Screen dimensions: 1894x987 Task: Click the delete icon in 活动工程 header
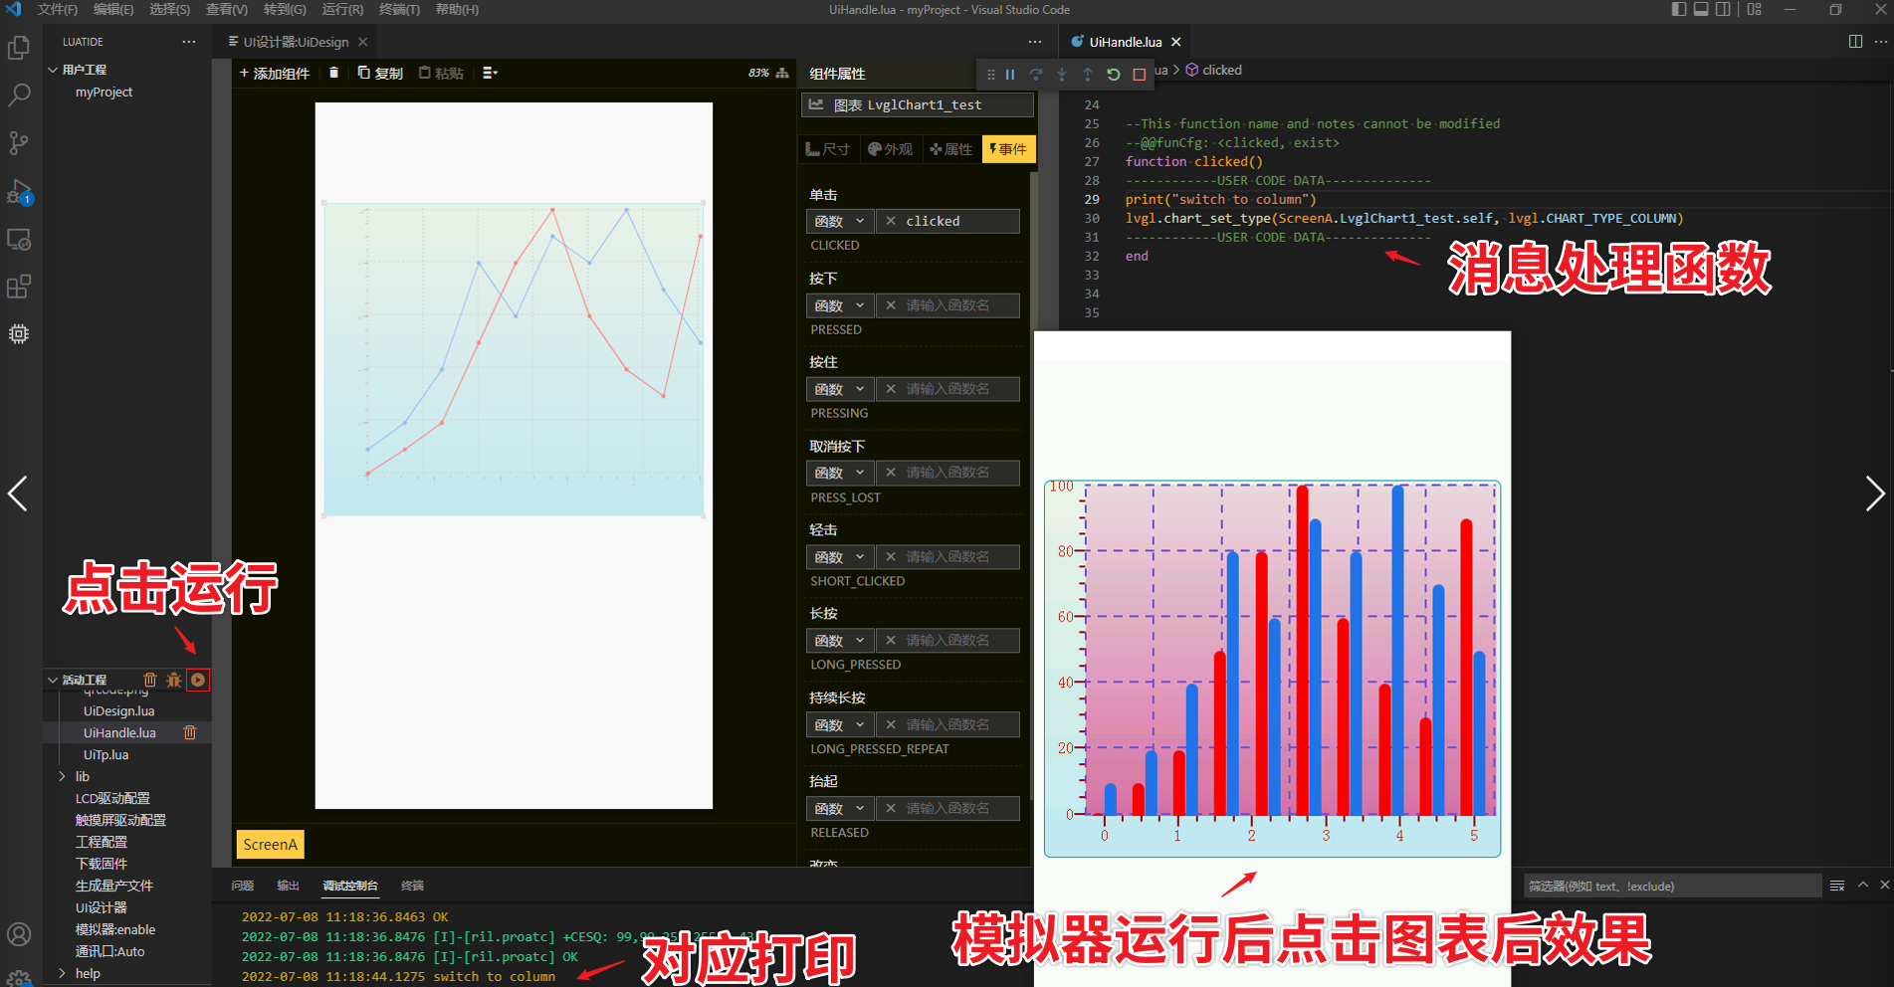pos(150,680)
